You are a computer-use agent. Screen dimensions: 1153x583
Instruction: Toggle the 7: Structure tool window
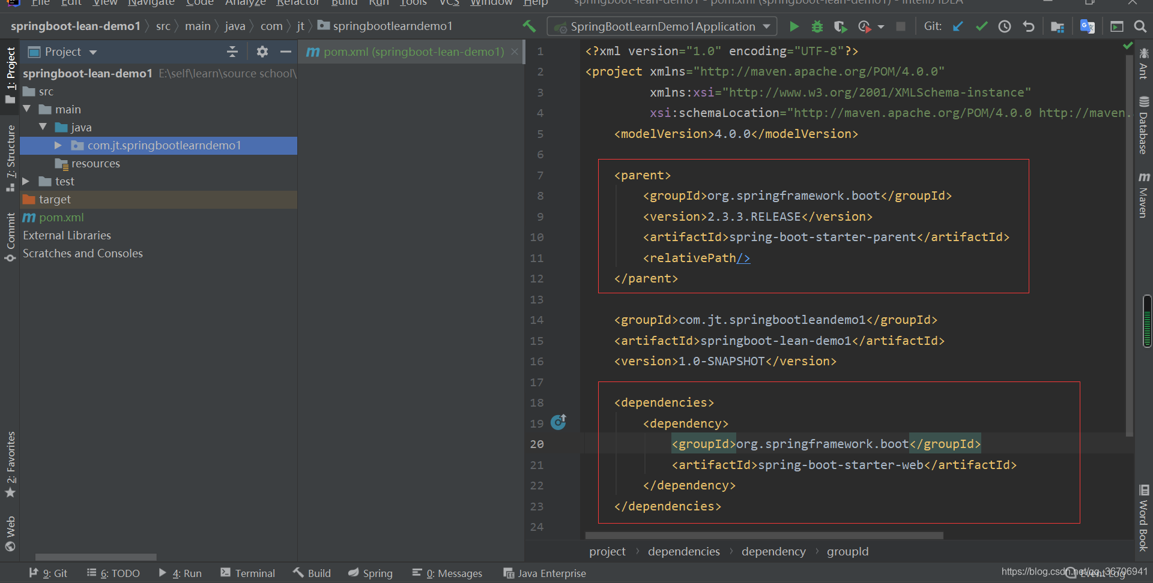click(10, 158)
